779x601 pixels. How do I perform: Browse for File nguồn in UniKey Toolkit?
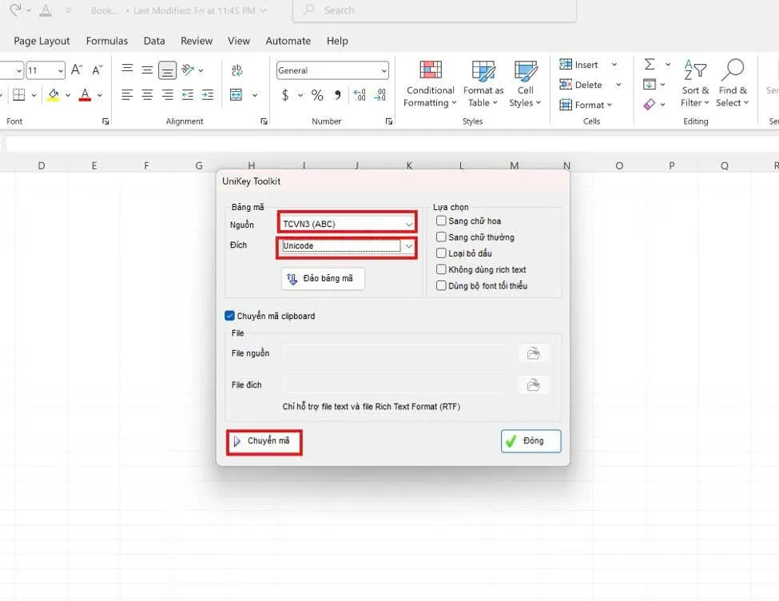tap(534, 353)
